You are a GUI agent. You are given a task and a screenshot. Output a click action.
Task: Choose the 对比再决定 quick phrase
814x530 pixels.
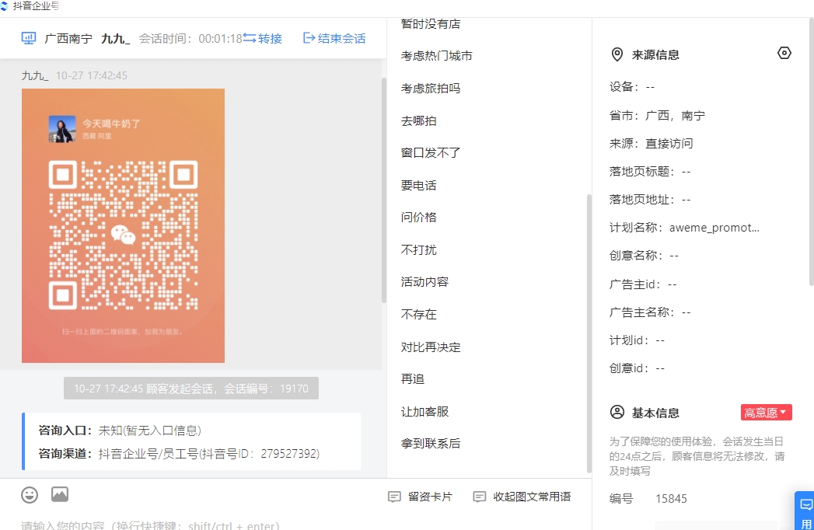(x=431, y=347)
